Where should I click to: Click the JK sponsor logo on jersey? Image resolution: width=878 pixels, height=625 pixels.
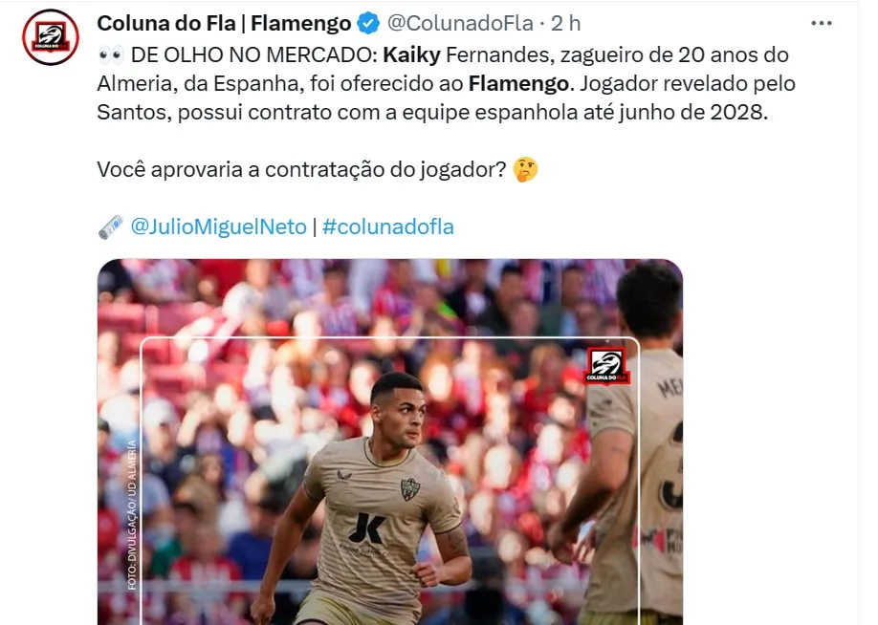(366, 528)
